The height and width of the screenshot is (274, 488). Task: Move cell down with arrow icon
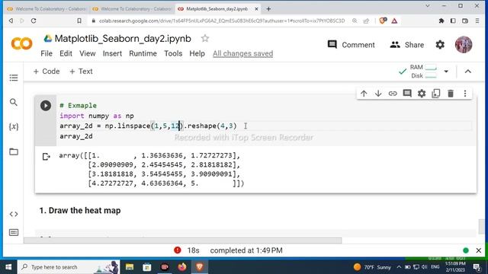[x=378, y=94]
